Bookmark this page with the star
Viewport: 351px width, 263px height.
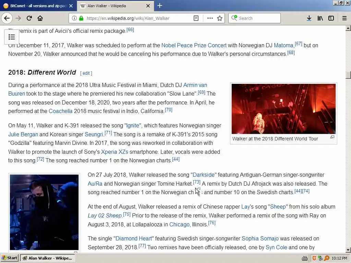pos(220,18)
